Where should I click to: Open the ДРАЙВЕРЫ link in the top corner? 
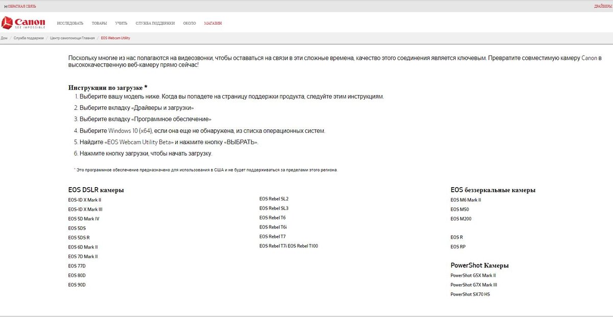603,6
